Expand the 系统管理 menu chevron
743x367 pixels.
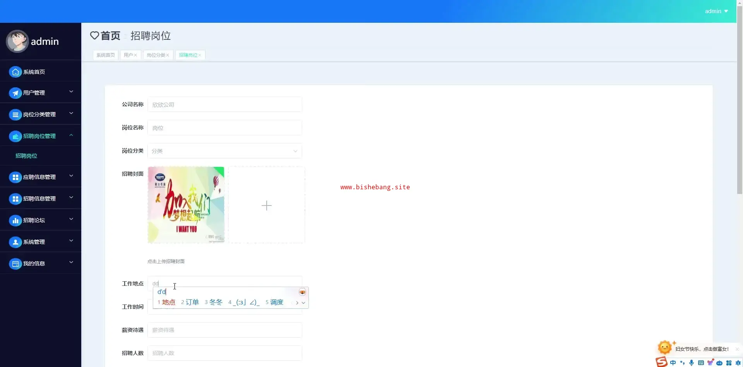[71, 241]
